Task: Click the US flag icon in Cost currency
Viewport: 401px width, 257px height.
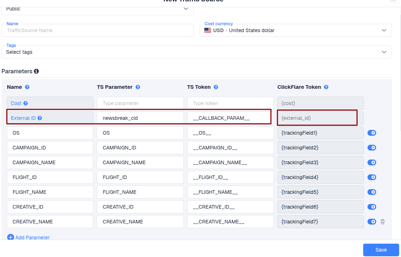Action: (208, 30)
